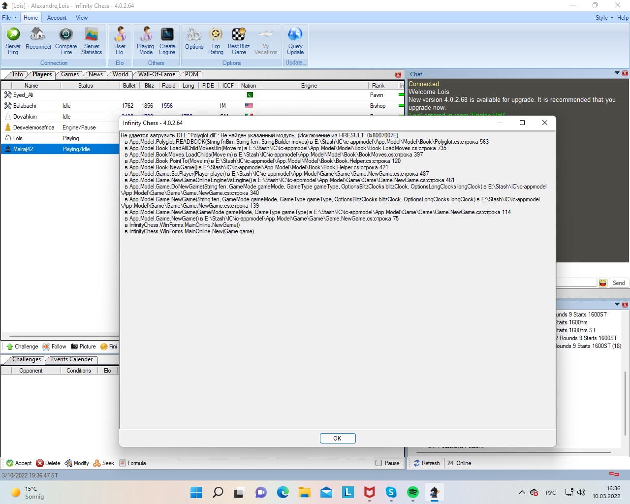Click Delete challenge button
630x504 pixels.
[x=48, y=463]
